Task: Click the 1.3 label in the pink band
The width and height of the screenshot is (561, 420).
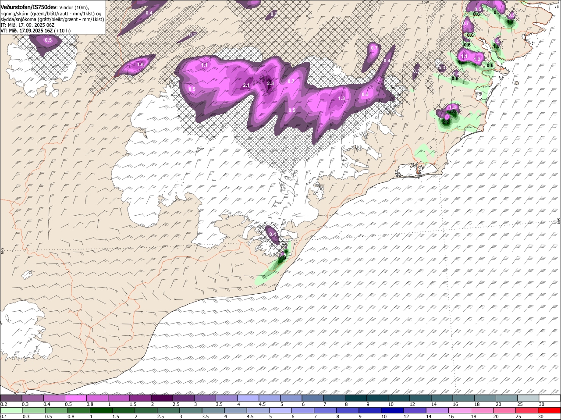Action: (341, 98)
